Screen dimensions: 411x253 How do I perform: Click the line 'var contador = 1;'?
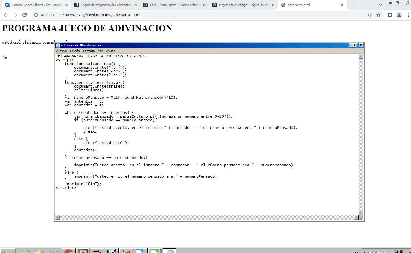(x=84, y=105)
